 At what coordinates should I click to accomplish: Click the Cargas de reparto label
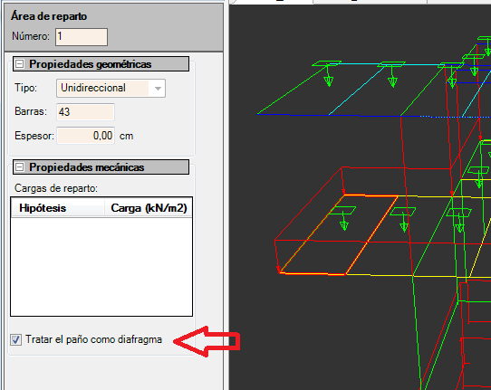[56, 188]
